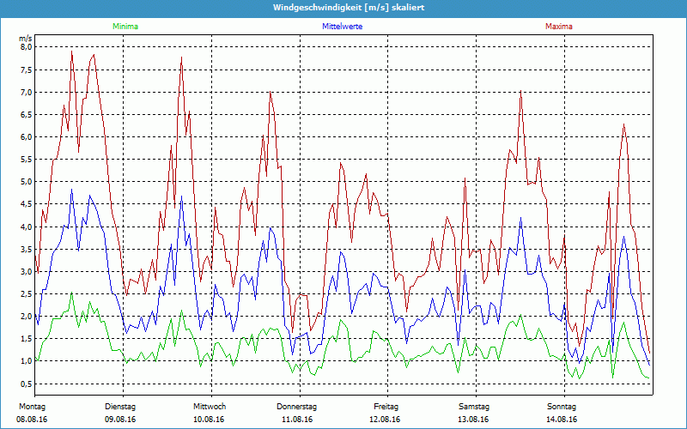Click the blue Mittelwerte legend label
Screen dimensions: 687x429
[342, 27]
